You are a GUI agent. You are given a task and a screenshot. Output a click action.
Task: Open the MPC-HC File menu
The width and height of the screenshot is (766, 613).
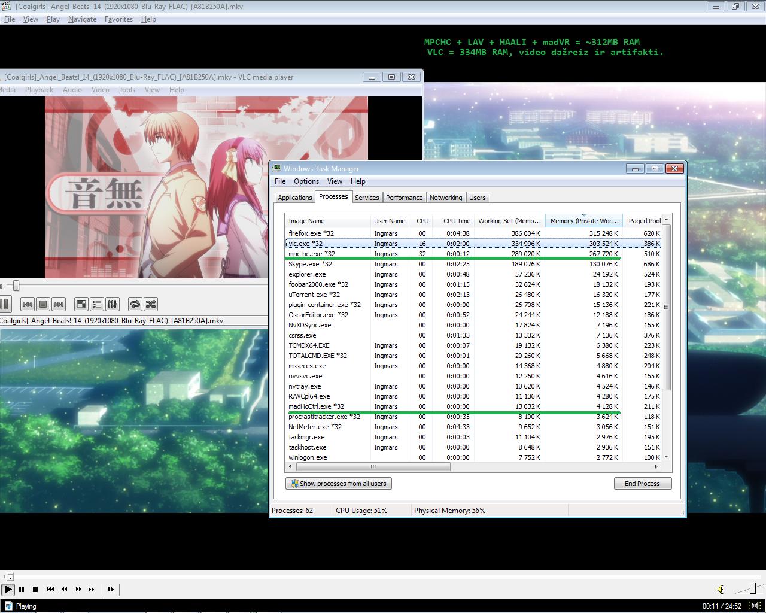coord(10,19)
